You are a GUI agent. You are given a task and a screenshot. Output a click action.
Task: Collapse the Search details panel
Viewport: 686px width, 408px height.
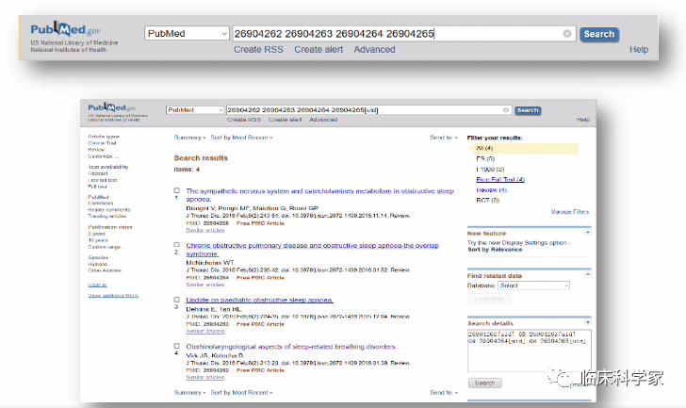coord(588,322)
